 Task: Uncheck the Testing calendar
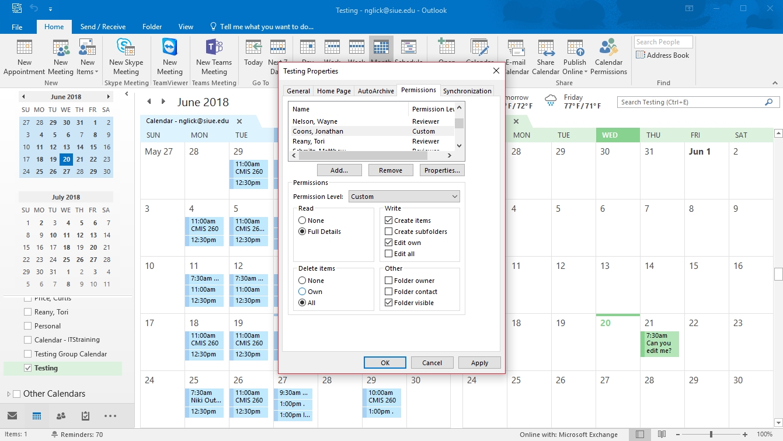point(27,368)
